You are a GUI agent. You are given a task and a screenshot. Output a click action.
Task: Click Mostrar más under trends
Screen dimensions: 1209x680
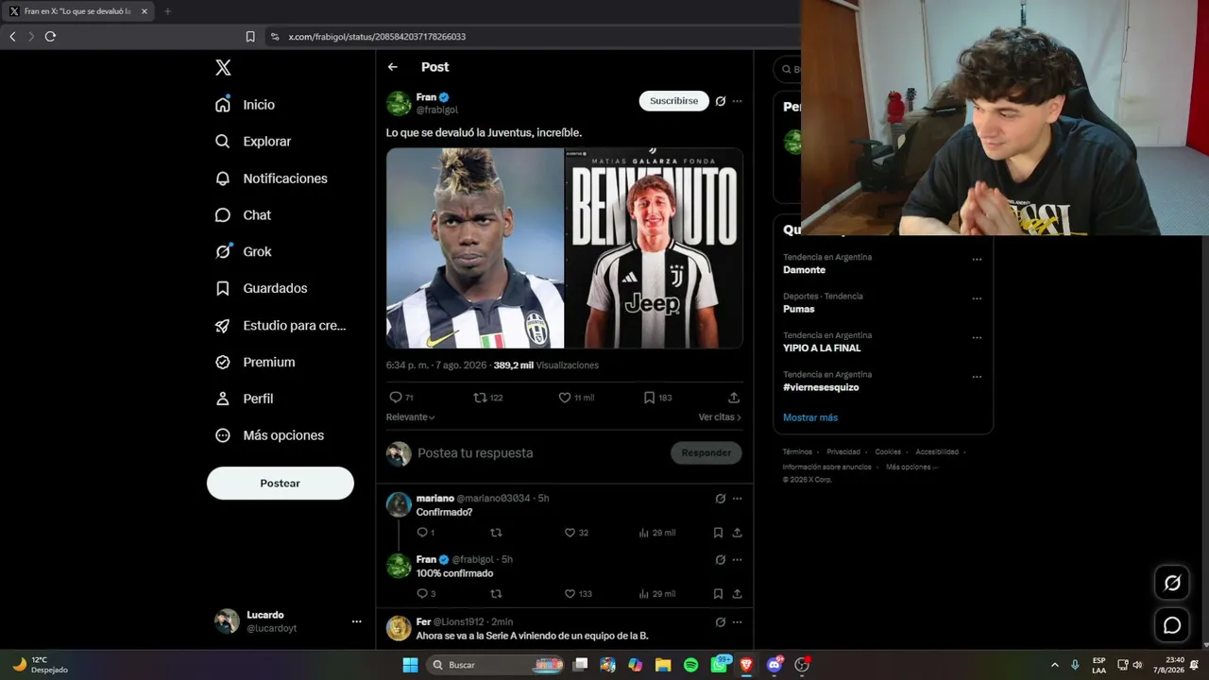810,417
